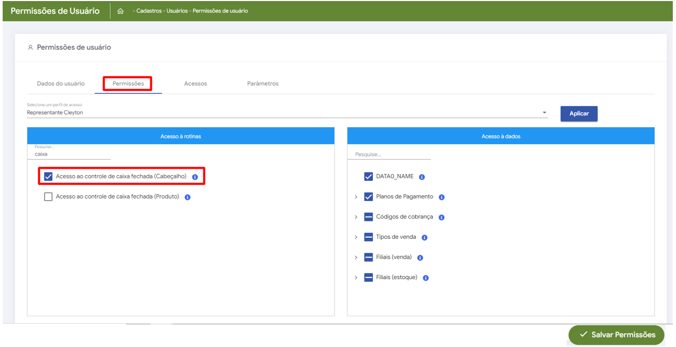
Task: Click info icon next to Filiais (estoque)
Action: [x=425, y=277]
